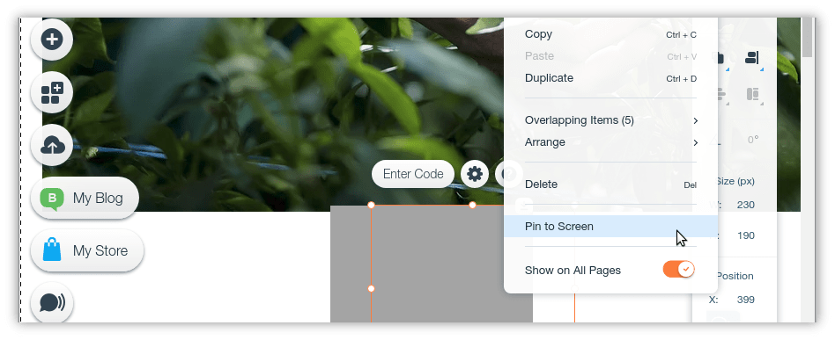This screenshot has width=835, height=340.
Task: Click the align right icon in the toolbar
Action: pos(752,57)
